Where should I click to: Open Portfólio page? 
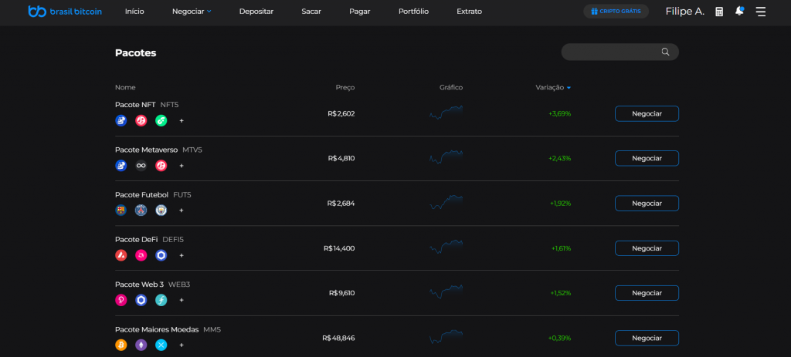pos(414,12)
